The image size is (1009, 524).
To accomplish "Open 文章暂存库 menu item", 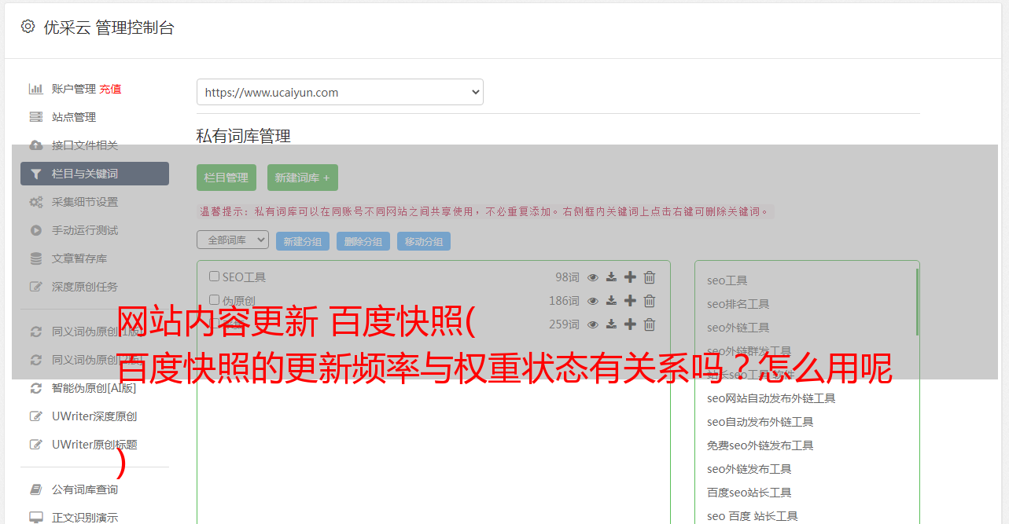I will click(79, 258).
